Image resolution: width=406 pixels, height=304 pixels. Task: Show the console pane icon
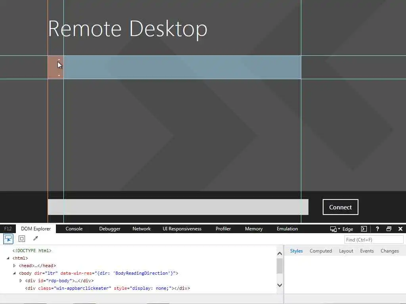point(364,229)
